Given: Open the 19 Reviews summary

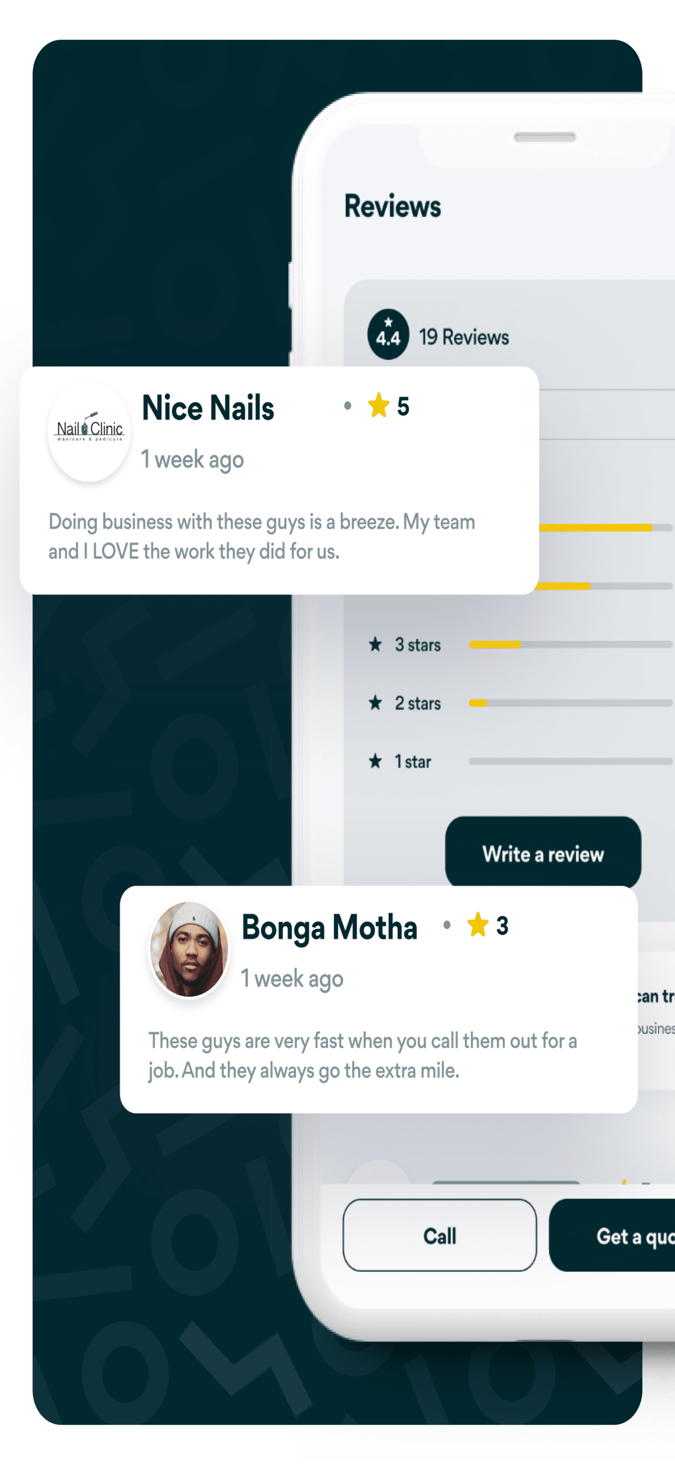Looking at the screenshot, I should click(464, 337).
